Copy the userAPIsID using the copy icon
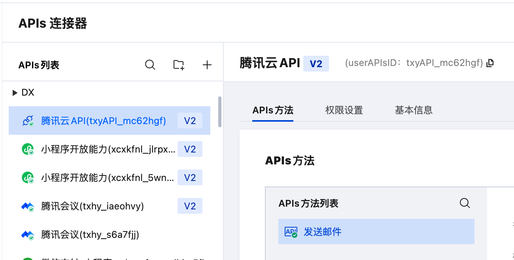514x260 pixels. click(x=490, y=63)
